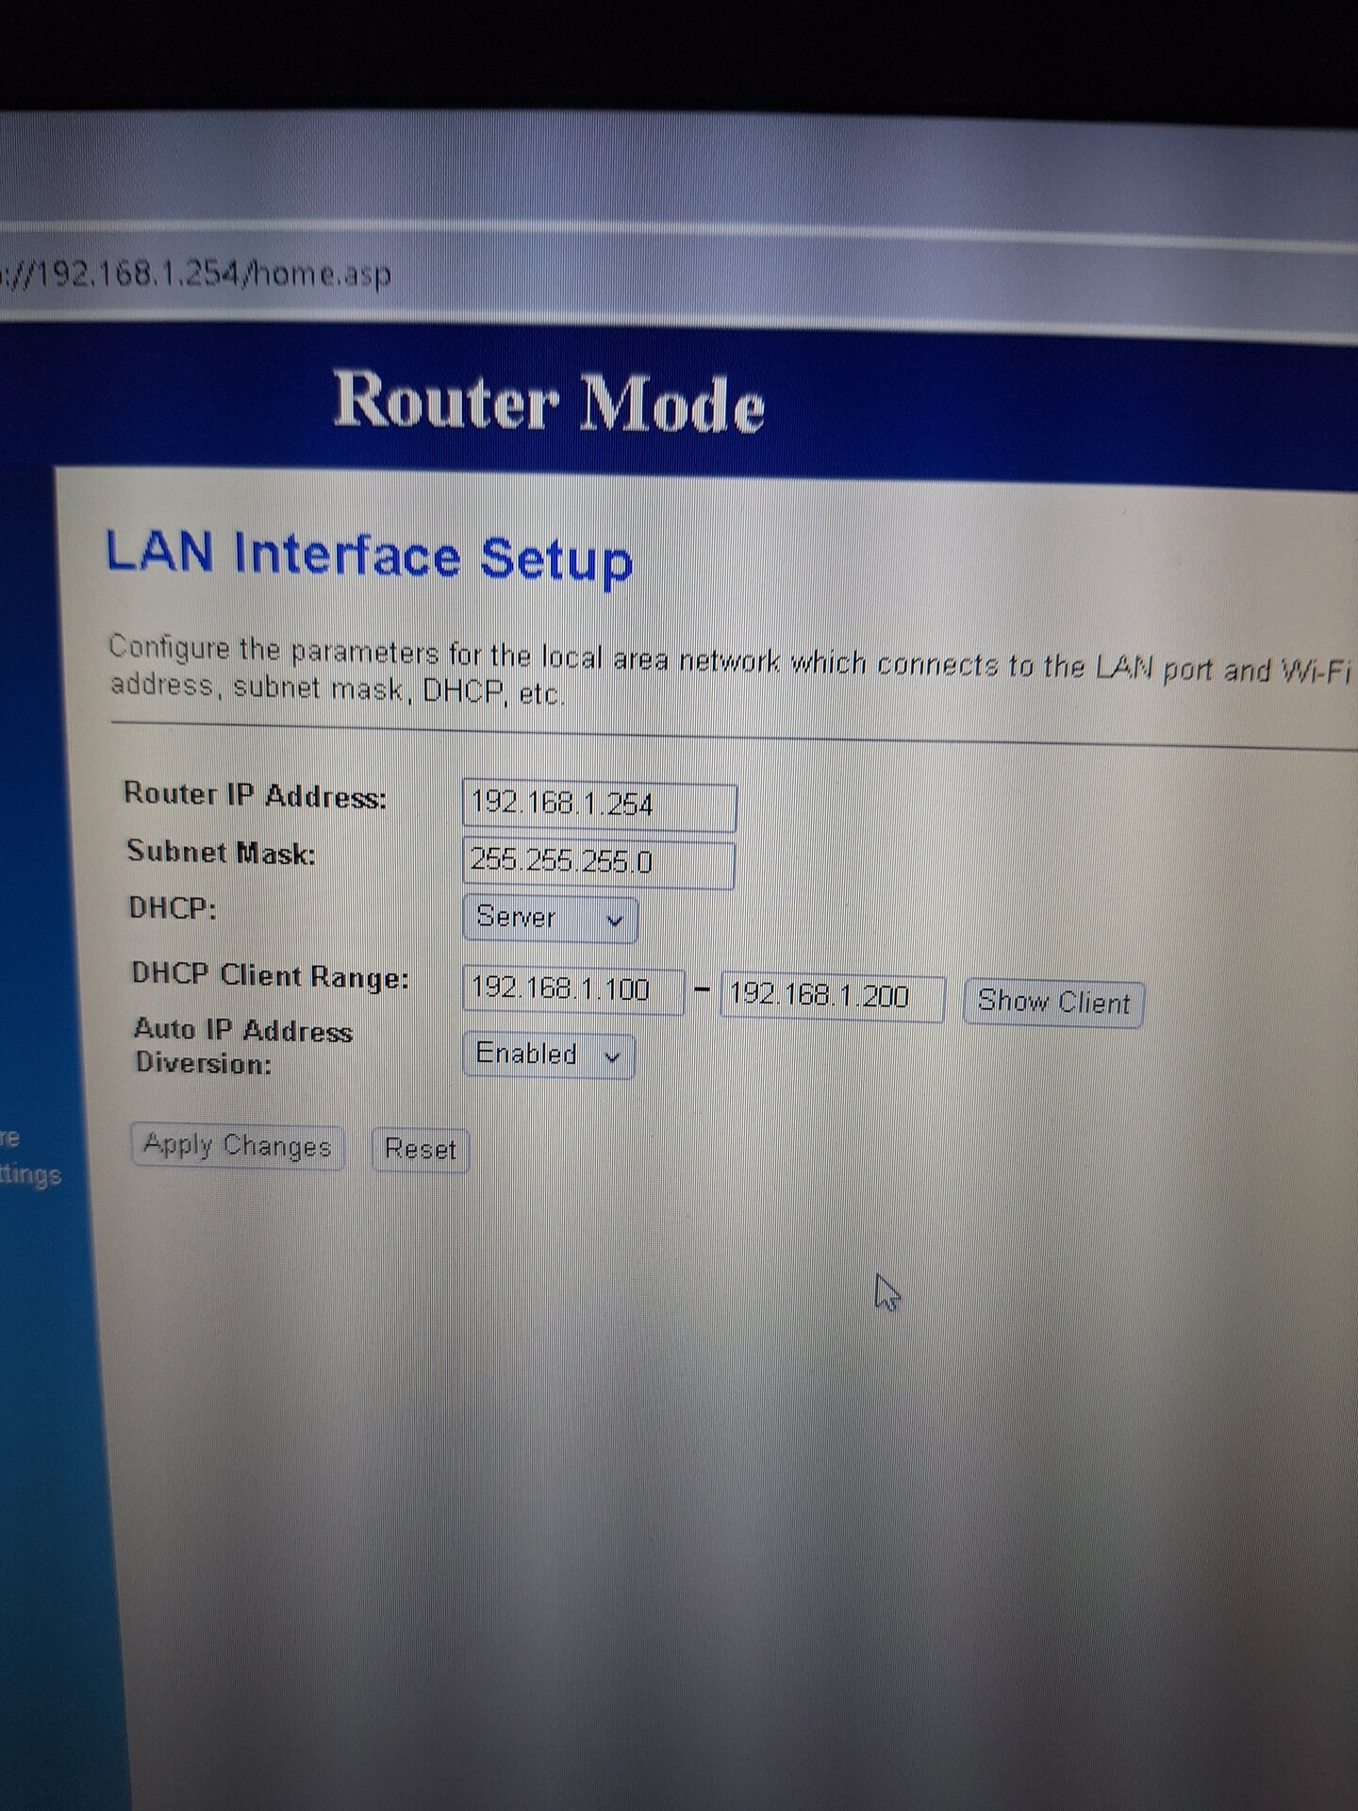Image resolution: width=1358 pixels, height=1811 pixels.
Task: Click the Router IP Address input field
Action: pos(599,806)
